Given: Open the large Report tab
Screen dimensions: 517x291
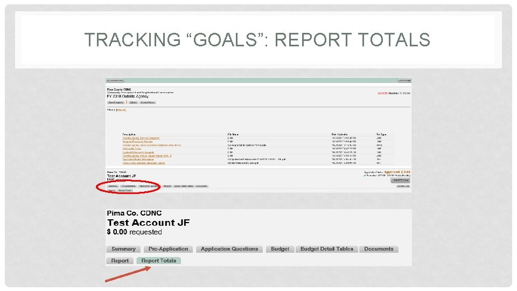Looking at the screenshot, I should [x=120, y=261].
